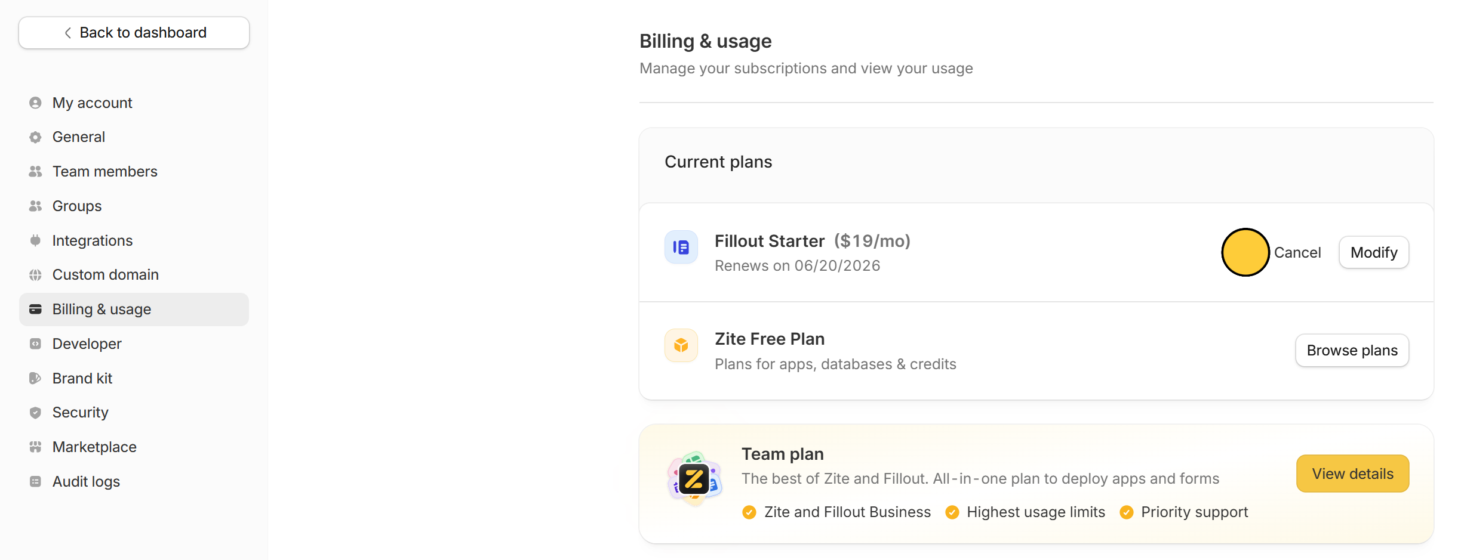The height and width of the screenshot is (560, 1461).
Task: View details of the Team plan
Action: (1352, 474)
